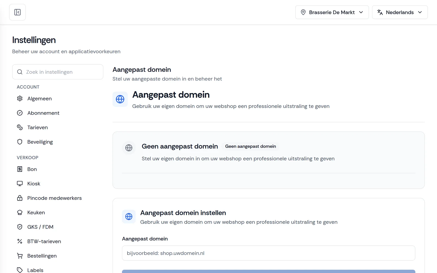Collapse the sidebar with the panel icon
The height and width of the screenshot is (273, 437).
tap(17, 12)
